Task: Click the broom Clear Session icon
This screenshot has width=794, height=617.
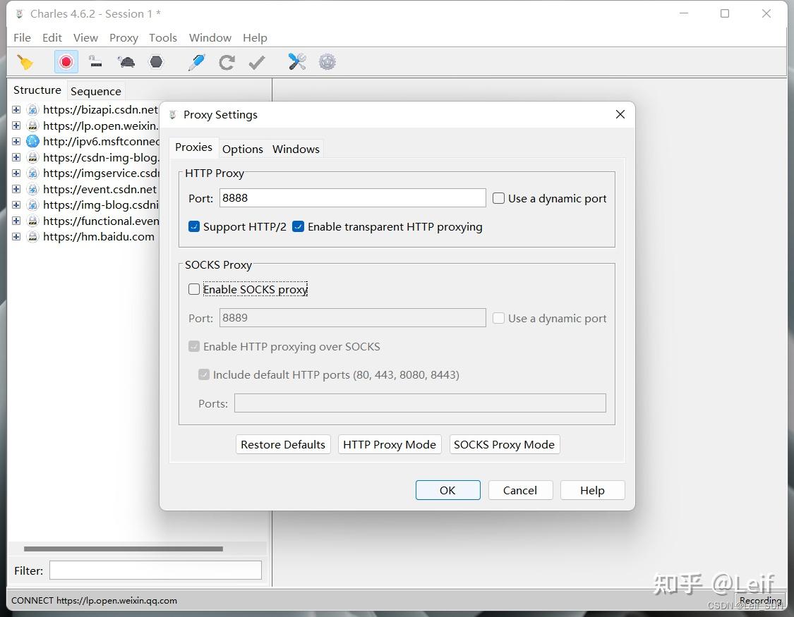Action: [x=25, y=62]
